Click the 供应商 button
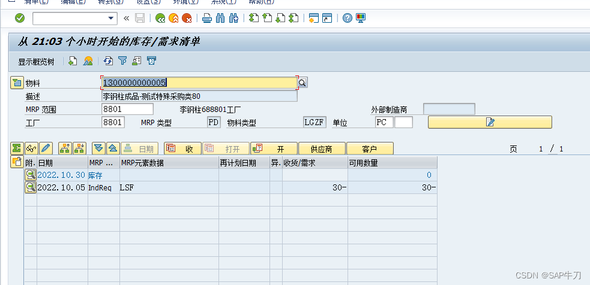Screen dimensions: 590x285 [322, 148]
